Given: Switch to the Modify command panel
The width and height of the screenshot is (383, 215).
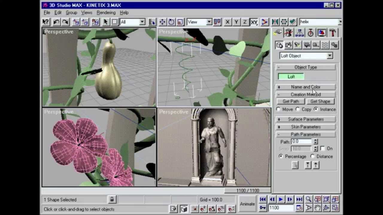Looking at the screenshot, I should (x=289, y=33).
